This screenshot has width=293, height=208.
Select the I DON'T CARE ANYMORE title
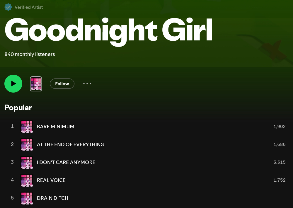pyautogui.click(x=66, y=162)
